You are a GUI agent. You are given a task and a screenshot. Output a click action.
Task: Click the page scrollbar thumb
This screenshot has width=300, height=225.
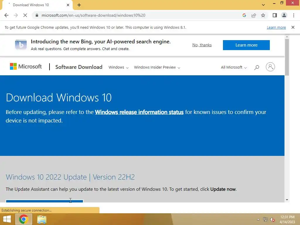pyautogui.click(x=287, y=57)
